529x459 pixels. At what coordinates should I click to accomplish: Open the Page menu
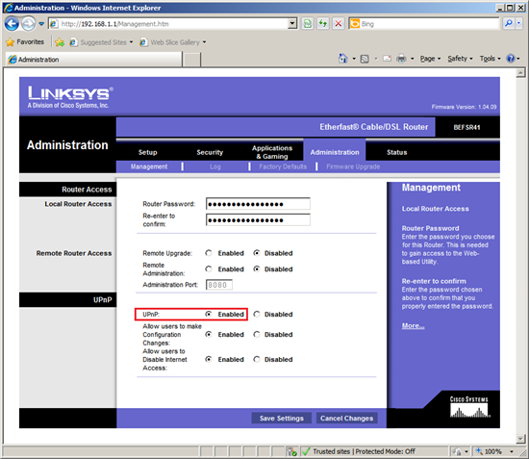430,59
